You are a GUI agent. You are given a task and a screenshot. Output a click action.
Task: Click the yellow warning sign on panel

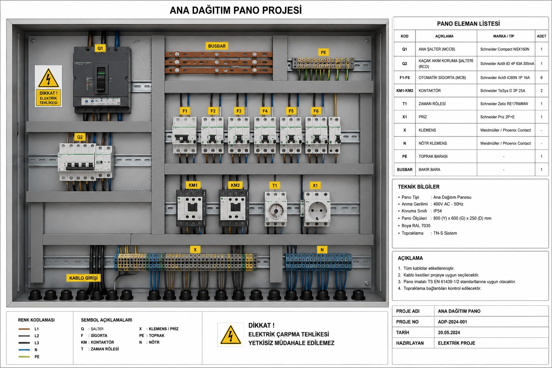coord(49,86)
